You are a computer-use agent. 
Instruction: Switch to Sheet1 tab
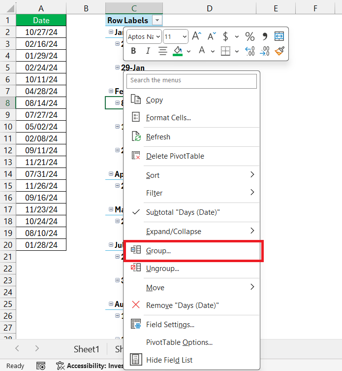pyautogui.click(x=86, y=349)
